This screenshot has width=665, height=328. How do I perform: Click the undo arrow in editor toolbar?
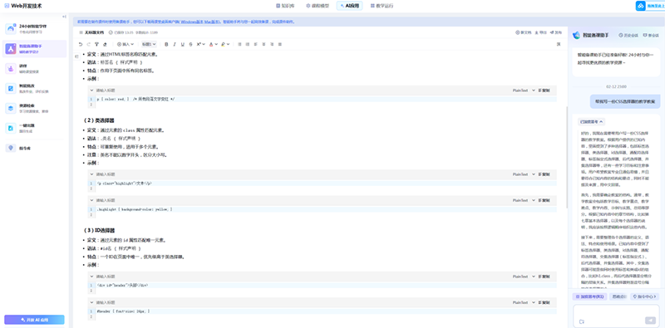[x=81, y=44]
